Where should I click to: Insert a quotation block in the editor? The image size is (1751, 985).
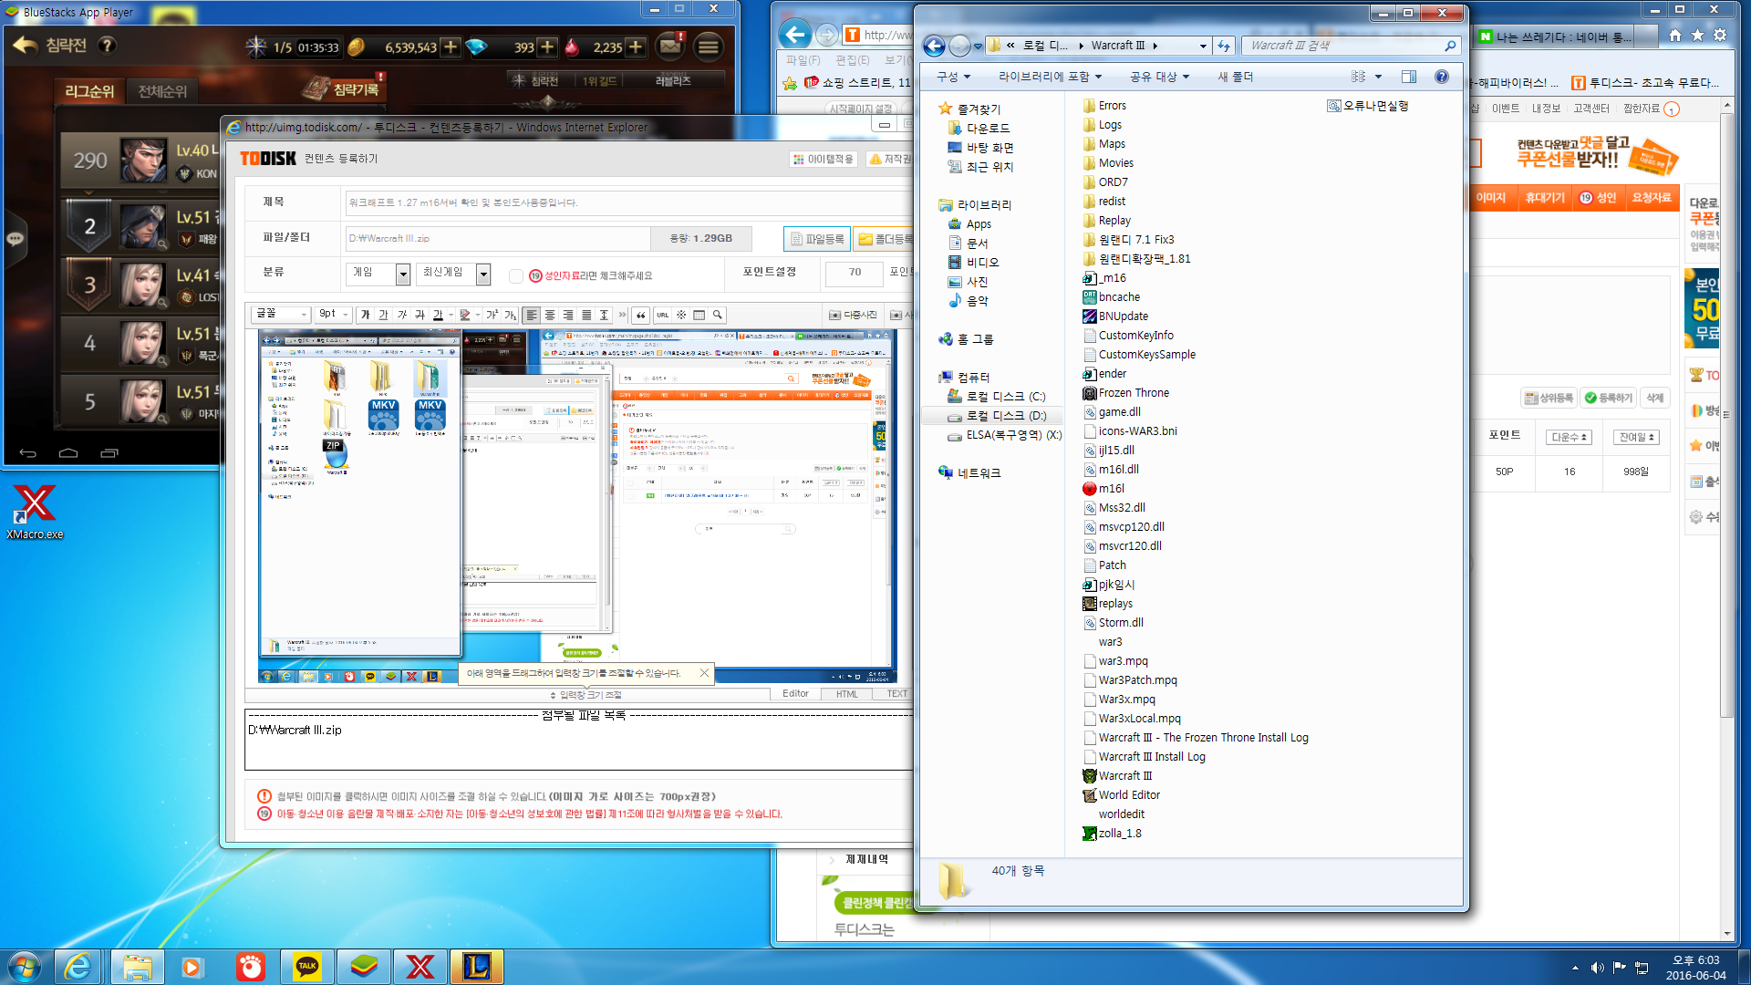(641, 315)
